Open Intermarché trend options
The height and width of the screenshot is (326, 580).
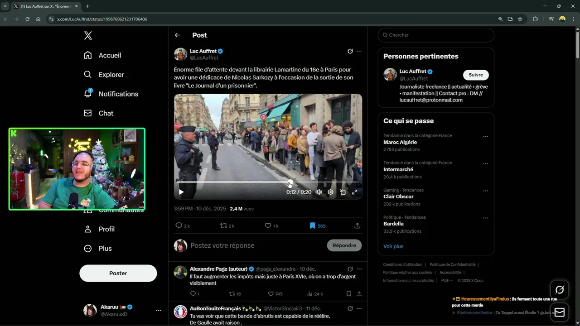(485, 163)
